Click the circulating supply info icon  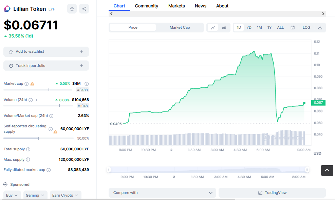[x=51, y=129]
